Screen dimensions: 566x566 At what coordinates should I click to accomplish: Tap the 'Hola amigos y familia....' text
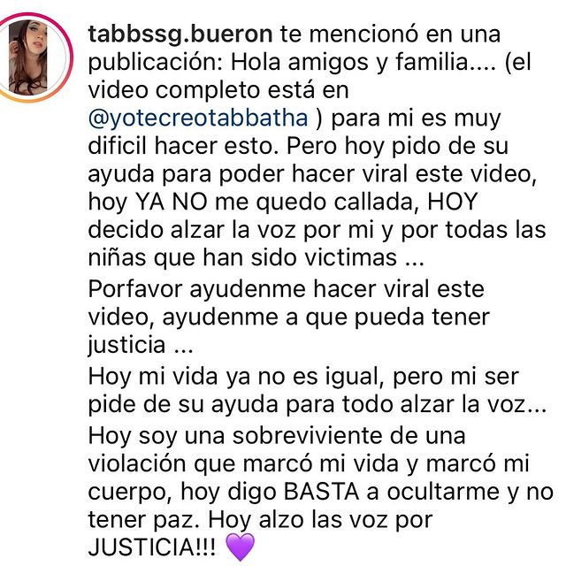point(363,62)
